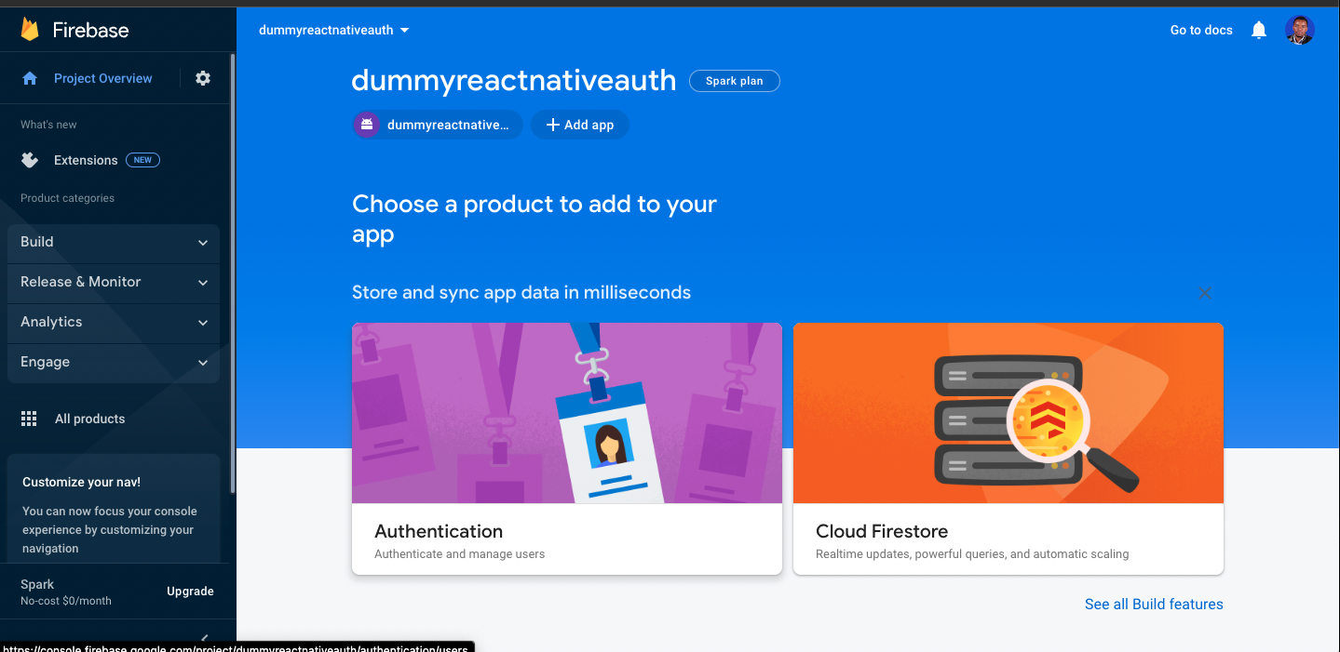Dismiss the Store and sync section
Viewport: 1340px width, 652px height.
[x=1205, y=293]
